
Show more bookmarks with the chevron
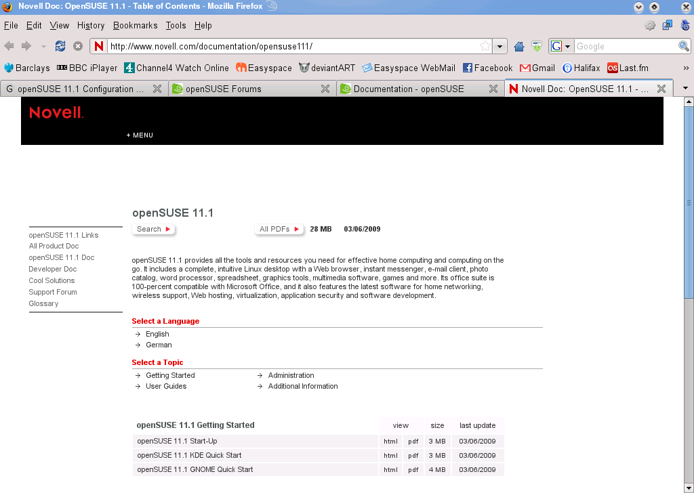[686, 68]
